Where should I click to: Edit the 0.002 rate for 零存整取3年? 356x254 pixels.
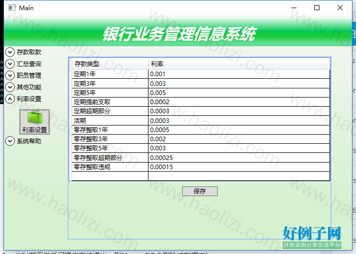239,139
